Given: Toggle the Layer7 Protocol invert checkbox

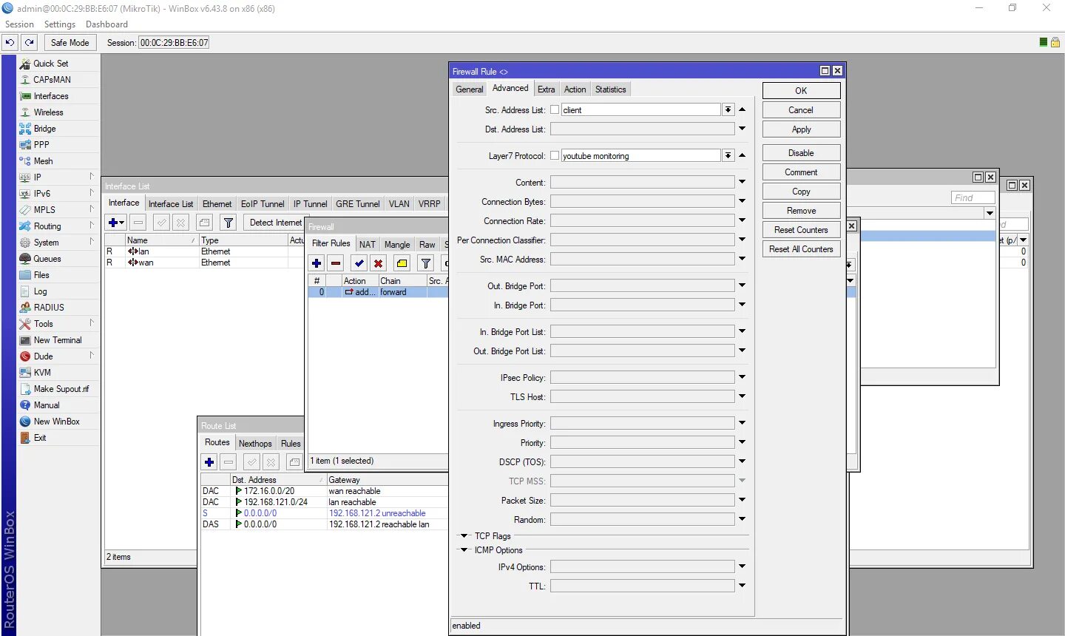Looking at the screenshot, I should (x=555, y=156).
